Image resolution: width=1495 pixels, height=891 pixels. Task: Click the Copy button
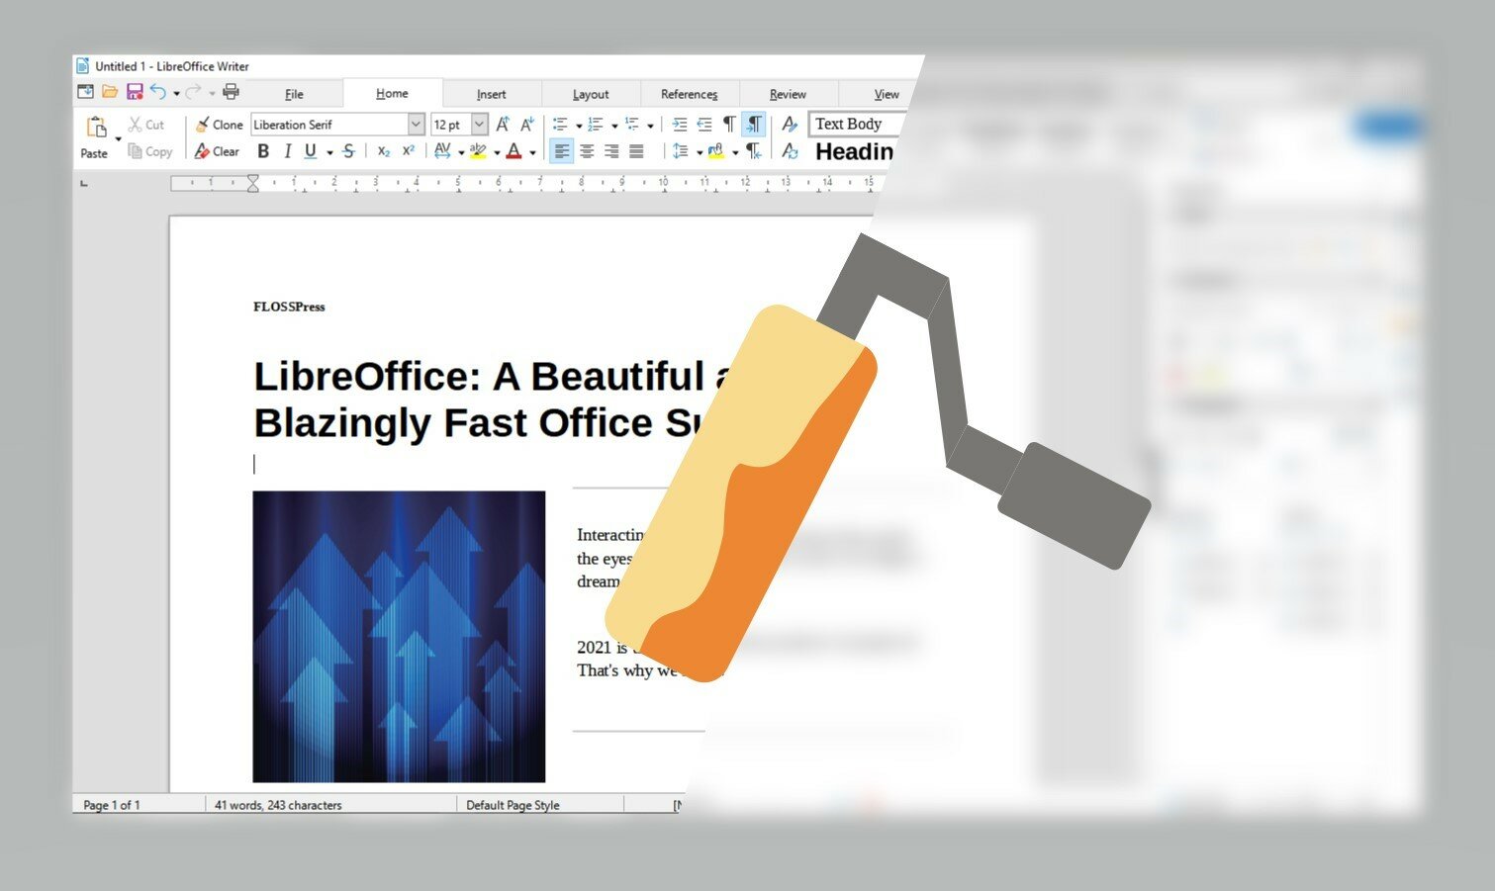(x=149, y=151)
